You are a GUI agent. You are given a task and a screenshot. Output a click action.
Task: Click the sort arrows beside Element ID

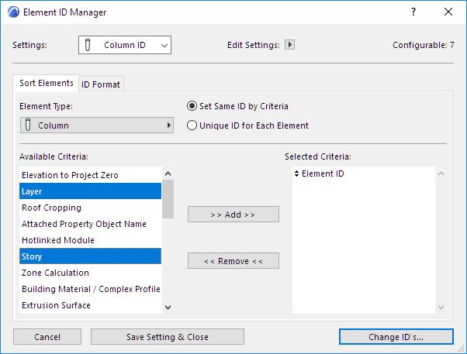(296, 174)
